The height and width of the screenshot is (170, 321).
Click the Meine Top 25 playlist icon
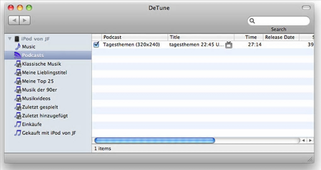coord(18,81)
